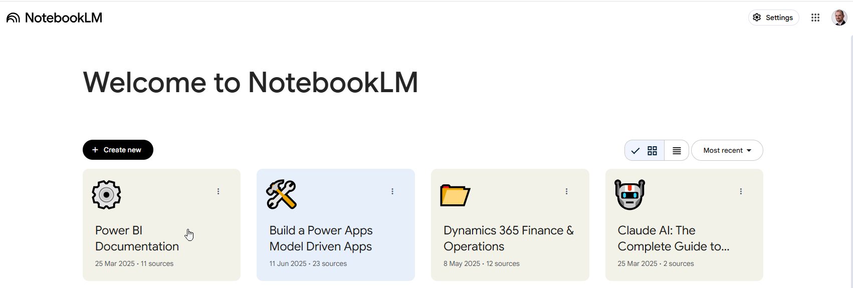
Task: Click the hammer and wrench icon
Action: [281, 194]
